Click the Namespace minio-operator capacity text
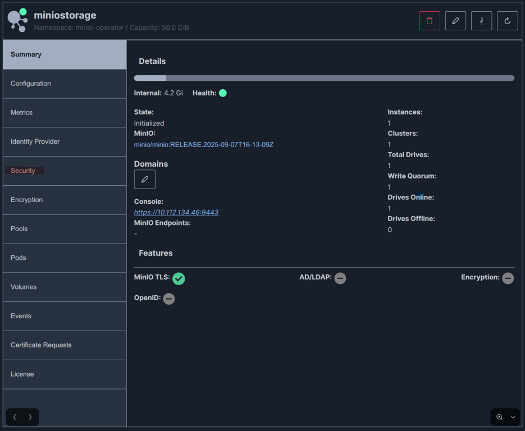The image size is (525, 431). tap(111, 27)
